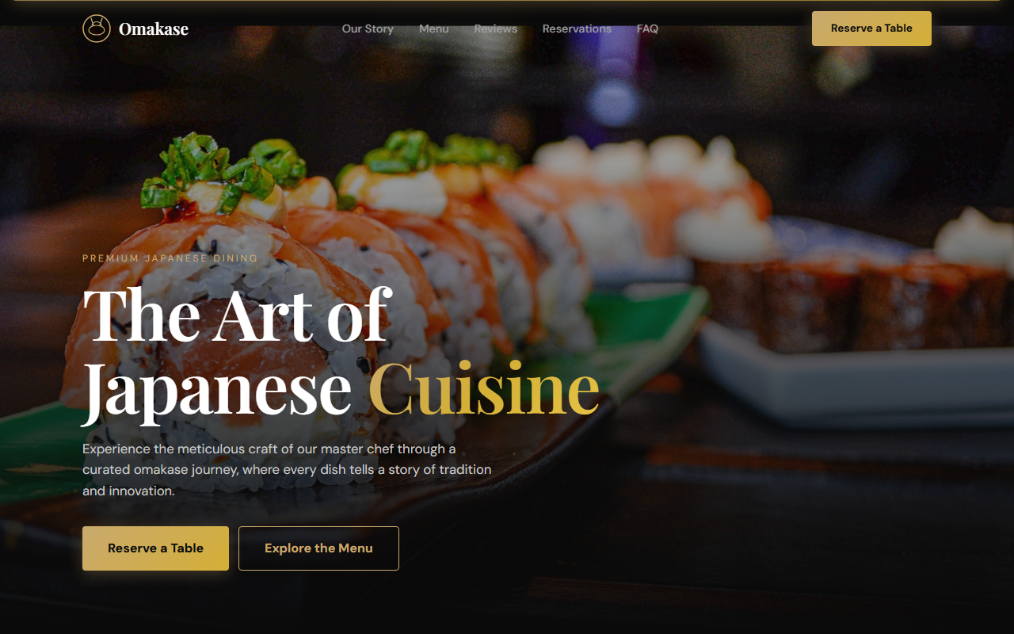The image size is (1014, 634).
Task: Go to the Menu nav item
Action: pos(434,29)
